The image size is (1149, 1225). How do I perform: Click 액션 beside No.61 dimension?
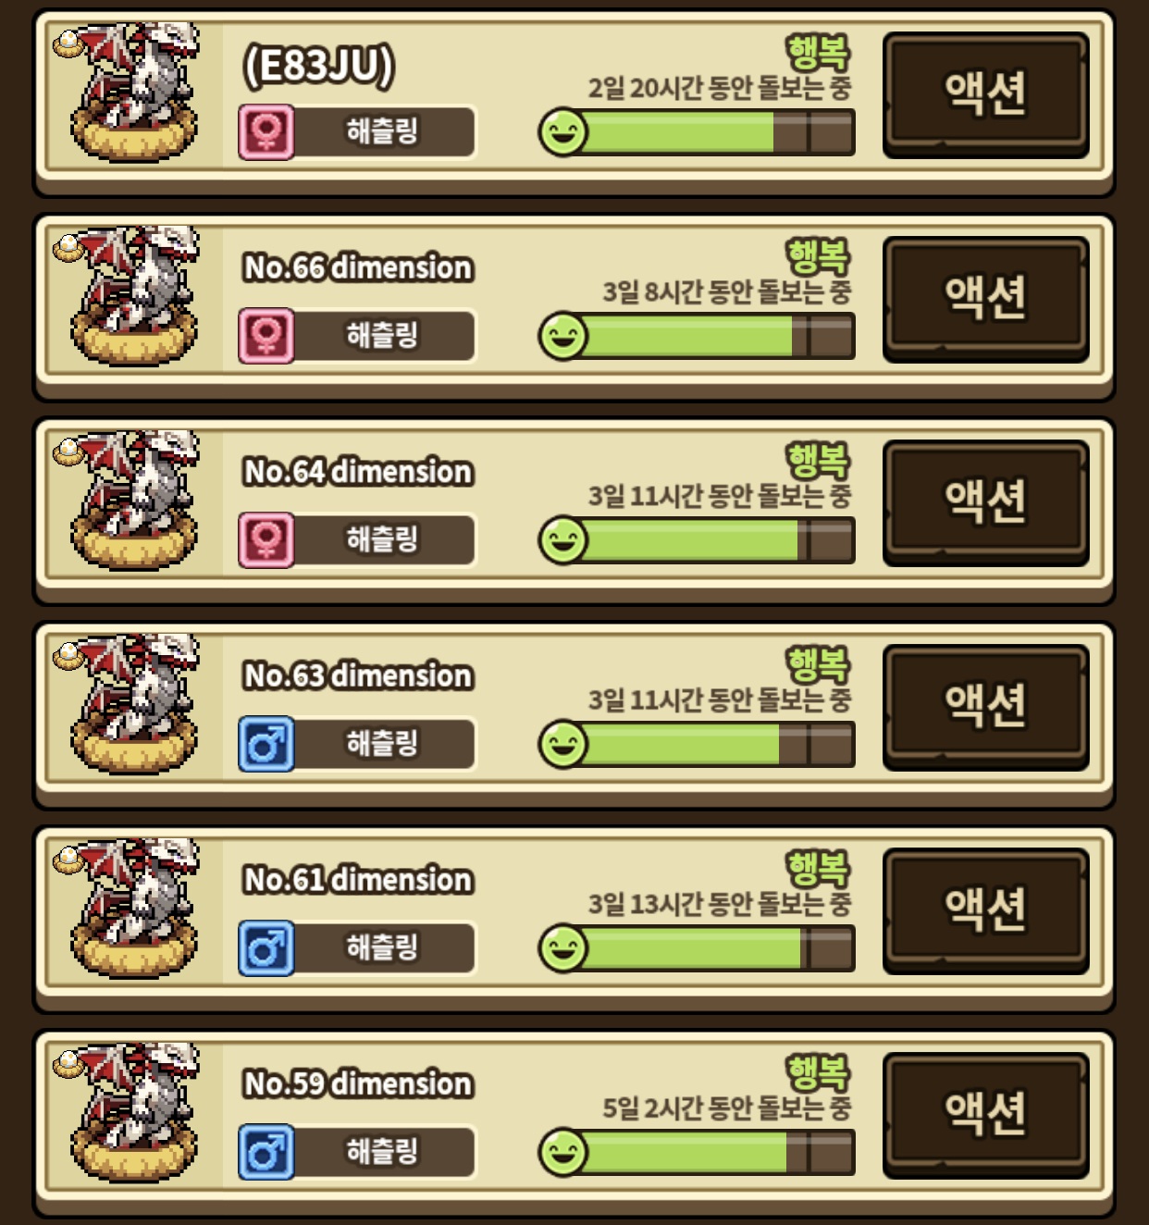(985, 910)
